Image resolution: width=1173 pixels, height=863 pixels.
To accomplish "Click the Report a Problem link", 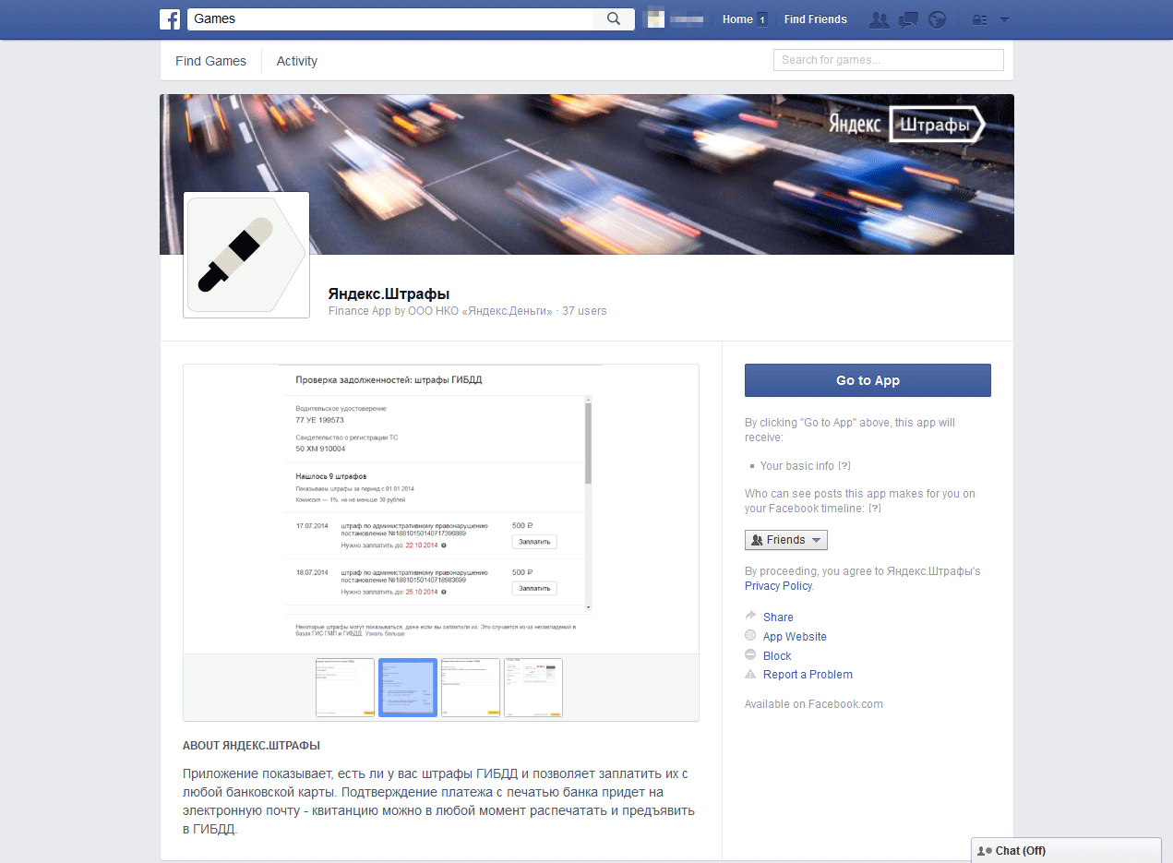I will (x=808, y=675).
